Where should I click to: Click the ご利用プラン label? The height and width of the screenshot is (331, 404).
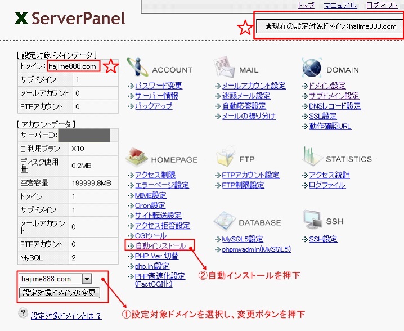tap(40, 149)
